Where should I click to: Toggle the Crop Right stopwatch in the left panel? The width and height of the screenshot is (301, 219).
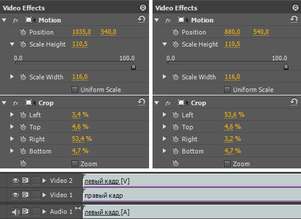pyautogui.click(x=23, y=139)
